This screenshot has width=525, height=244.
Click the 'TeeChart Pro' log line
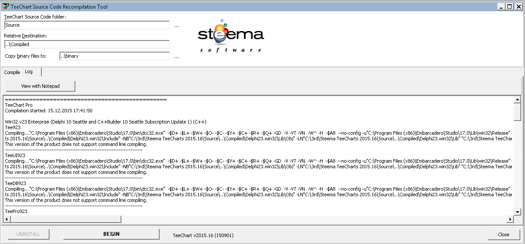click(19, 105)
